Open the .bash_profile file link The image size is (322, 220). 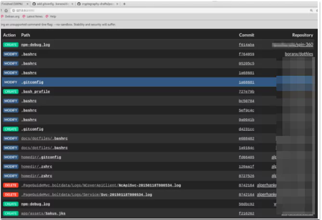click(x=36, y=91)
